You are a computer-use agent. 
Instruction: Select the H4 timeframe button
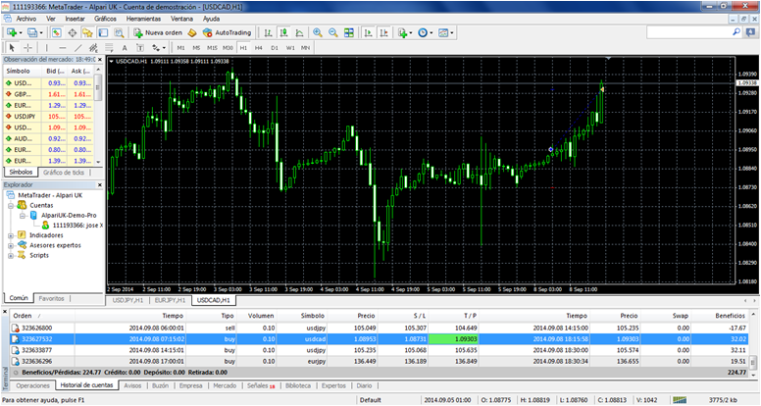[x=259, y=47]
